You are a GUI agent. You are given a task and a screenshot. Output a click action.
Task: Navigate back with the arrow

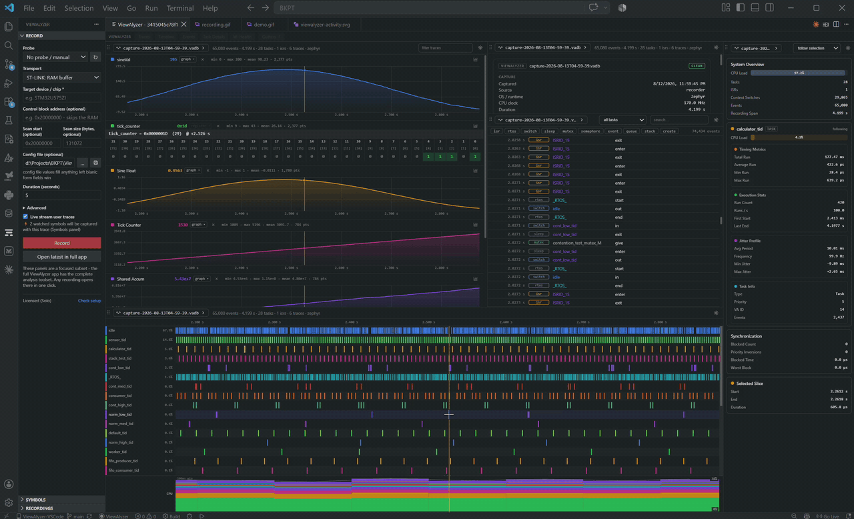point(251,8)
